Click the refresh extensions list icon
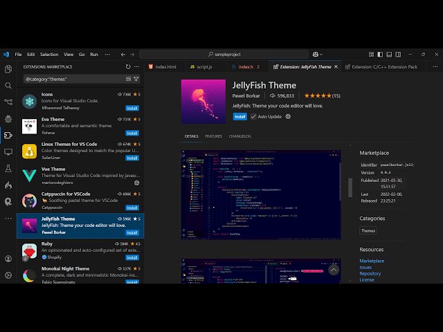Image resolution: width=443 pixels, height=332 pixels. (127, 67)
